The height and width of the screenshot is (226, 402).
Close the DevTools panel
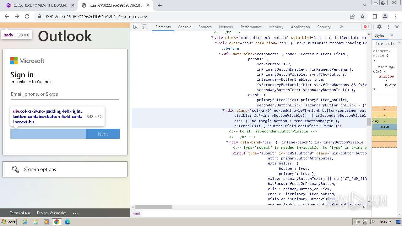pos(397,27)
